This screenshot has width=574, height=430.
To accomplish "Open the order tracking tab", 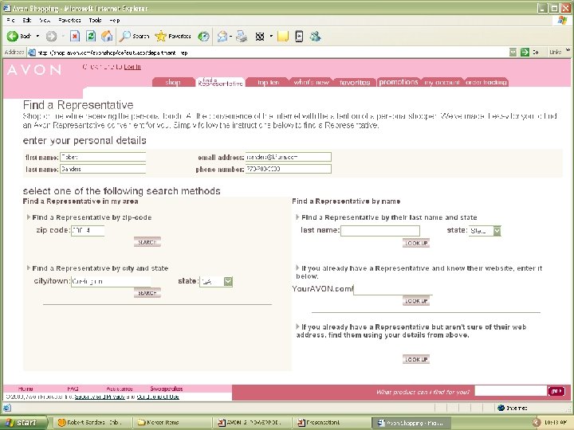I will [486, 82].
